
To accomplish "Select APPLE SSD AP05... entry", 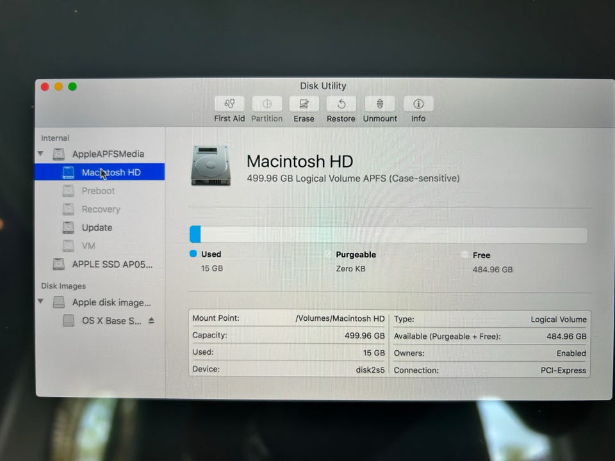I will [x=112, y=264].
